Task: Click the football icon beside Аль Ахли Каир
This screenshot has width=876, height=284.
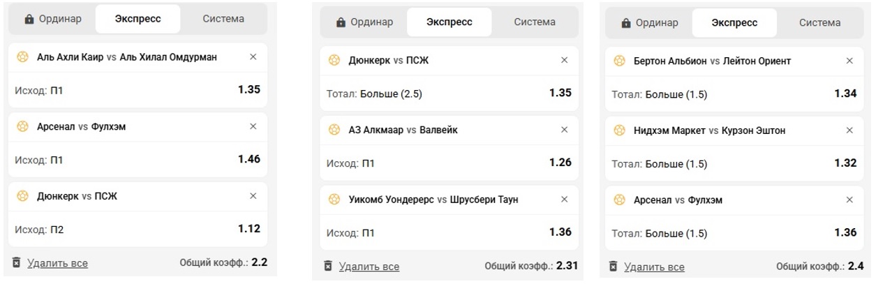Action: (22, 57)
